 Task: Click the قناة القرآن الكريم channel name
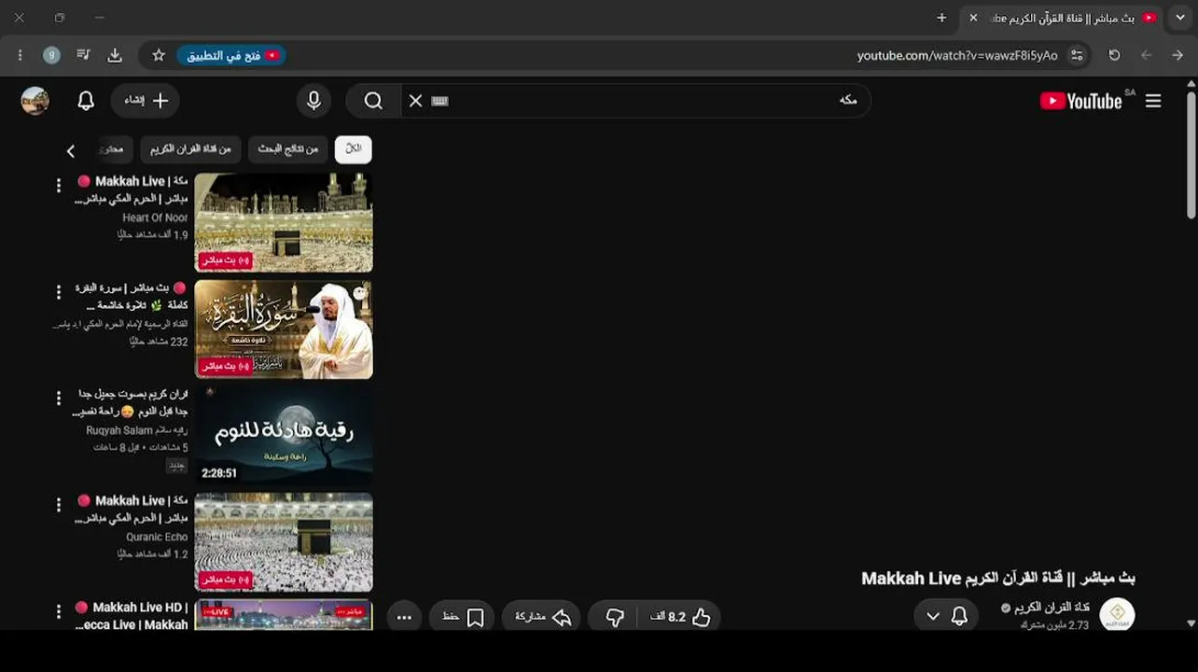coord(1052,608)
